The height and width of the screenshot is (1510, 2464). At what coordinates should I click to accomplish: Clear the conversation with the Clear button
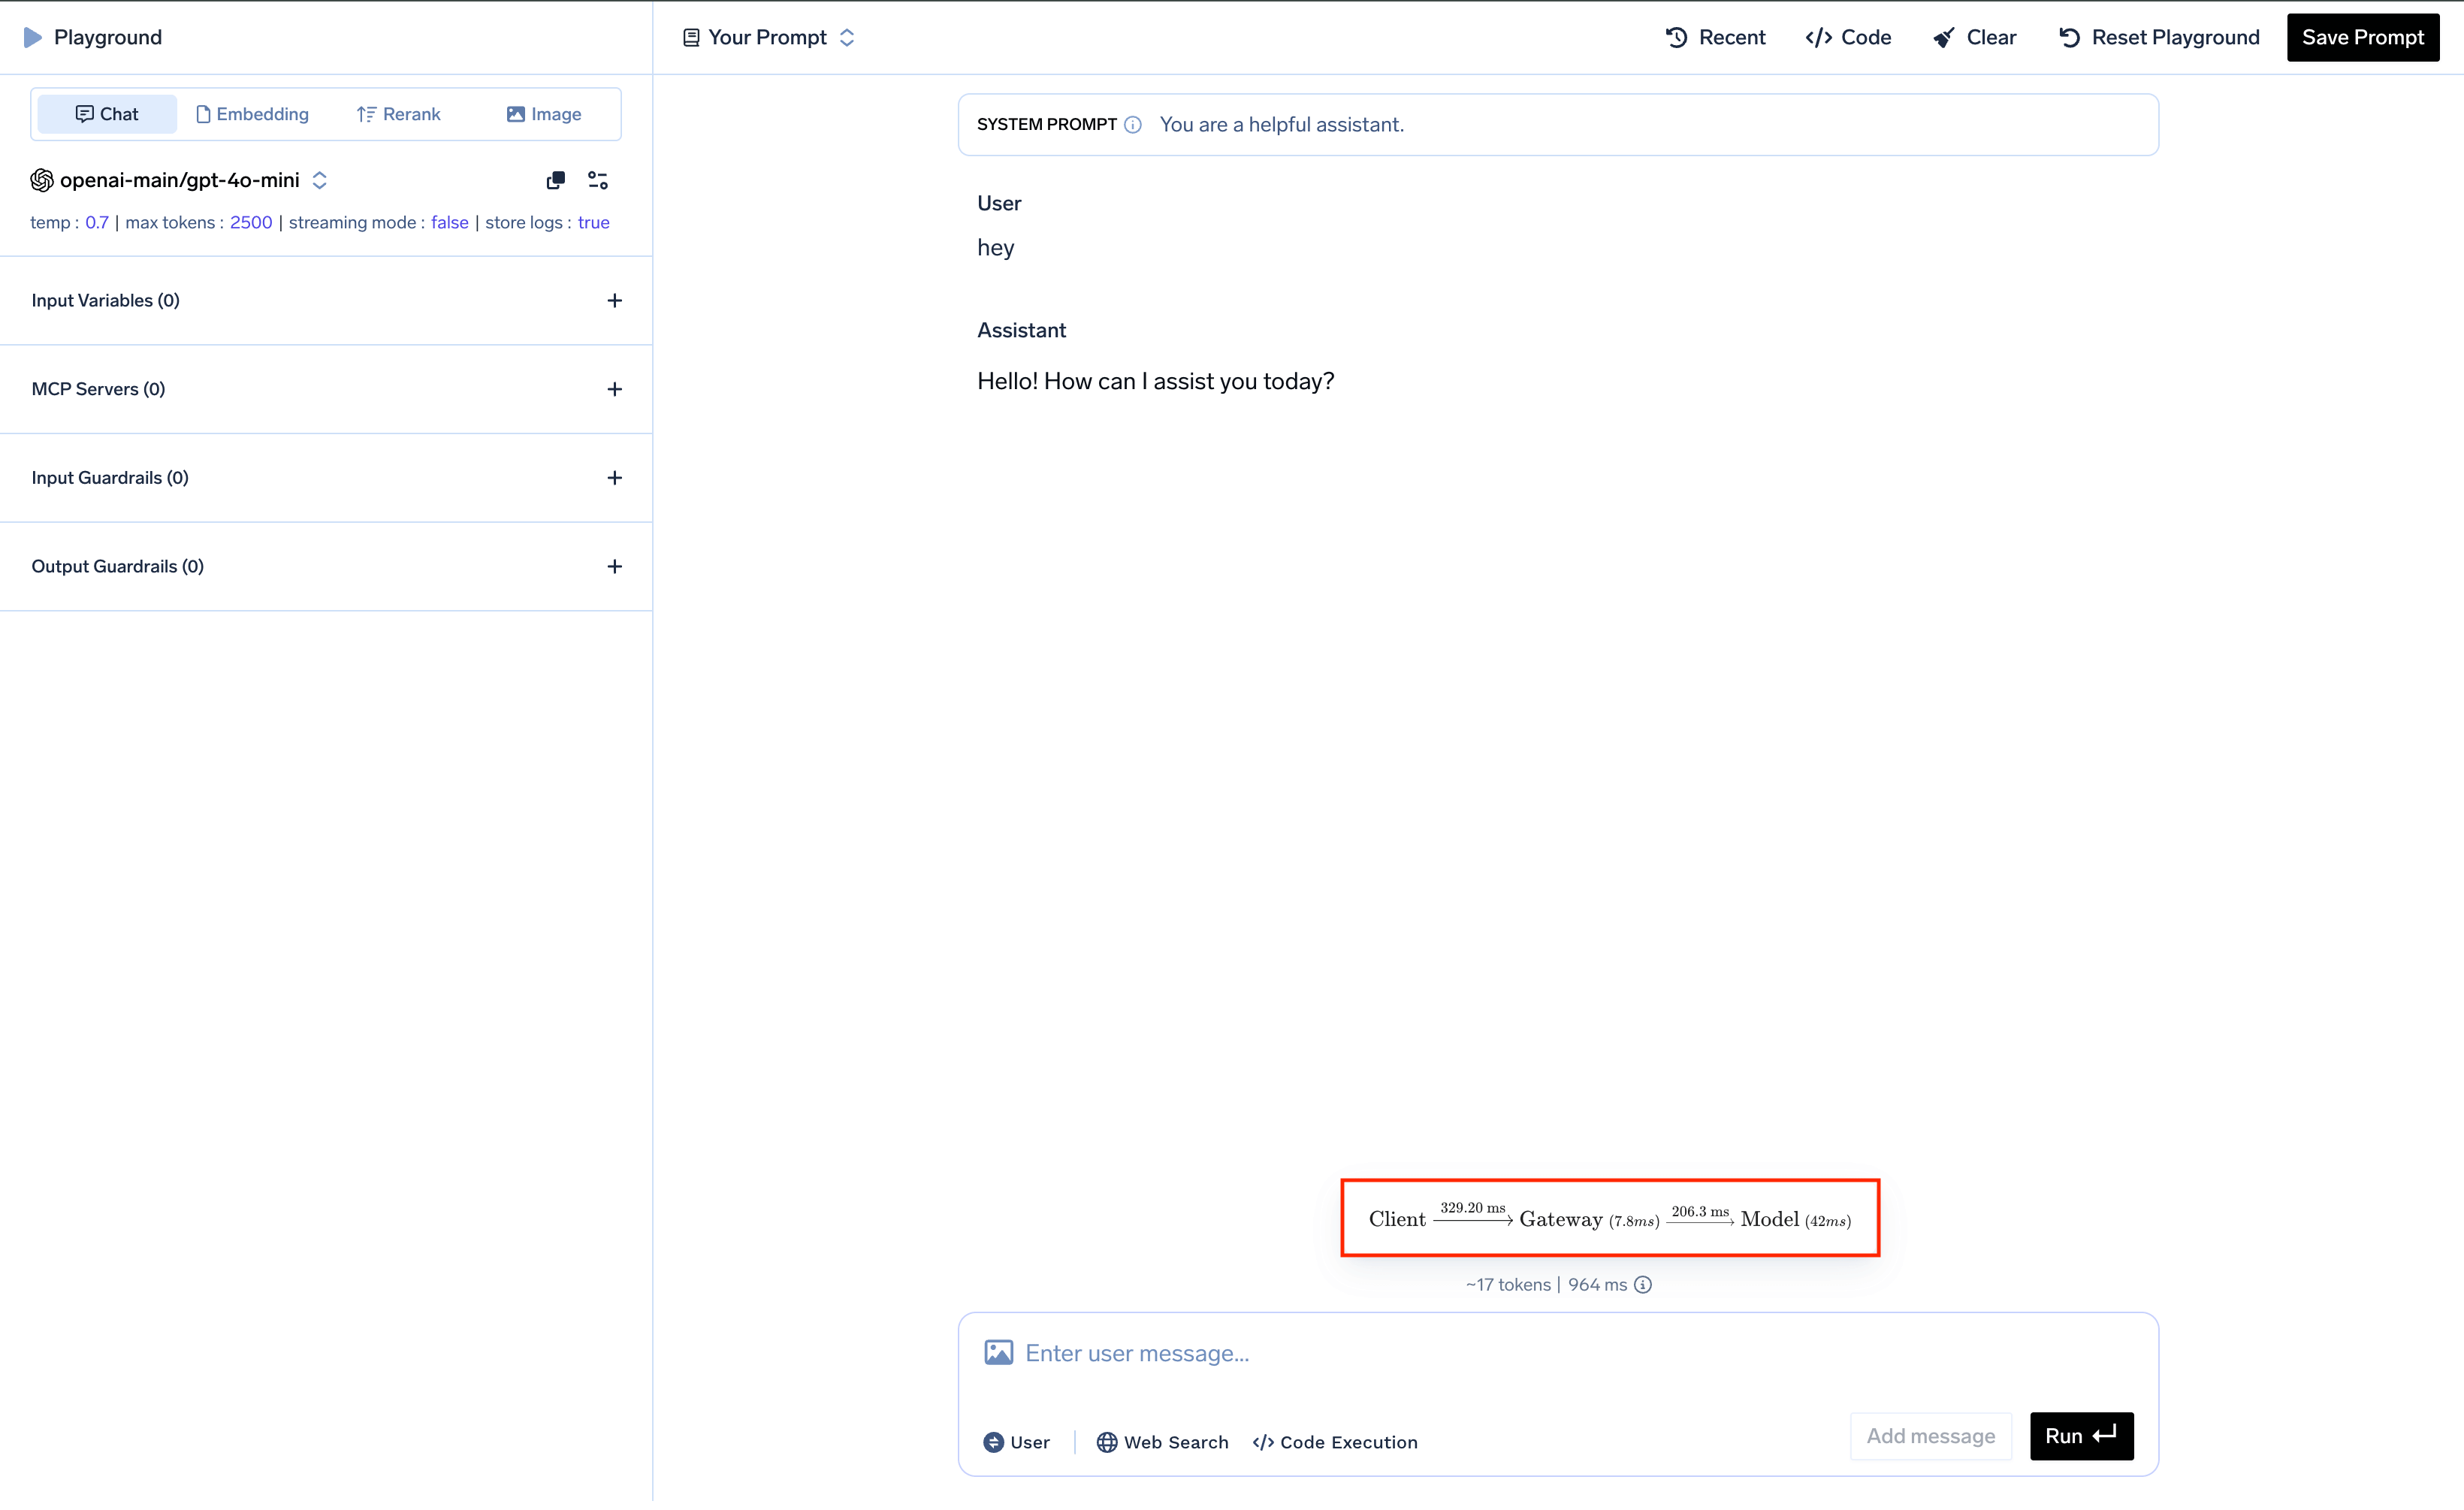[1975, 37]
